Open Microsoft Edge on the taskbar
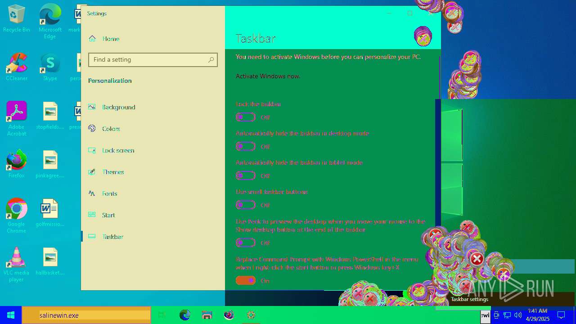The height and width of the screenshot is (324, 576). (185, 315)
